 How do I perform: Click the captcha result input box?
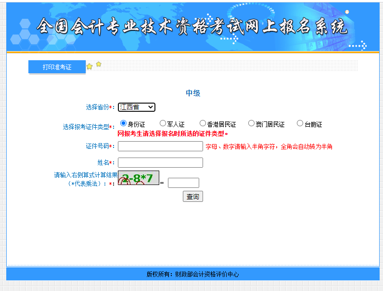183,183
